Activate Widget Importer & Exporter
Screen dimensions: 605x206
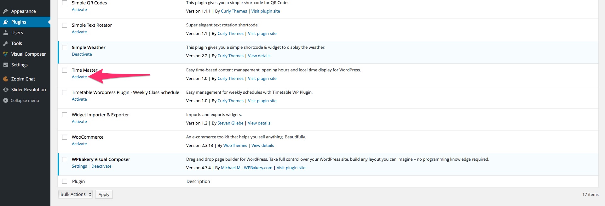(79, 122)
